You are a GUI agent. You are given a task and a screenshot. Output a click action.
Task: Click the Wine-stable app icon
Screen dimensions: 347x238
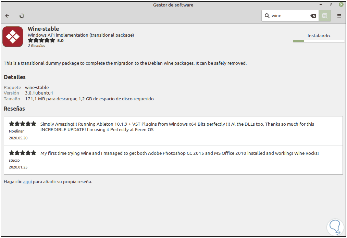point(13,37)
